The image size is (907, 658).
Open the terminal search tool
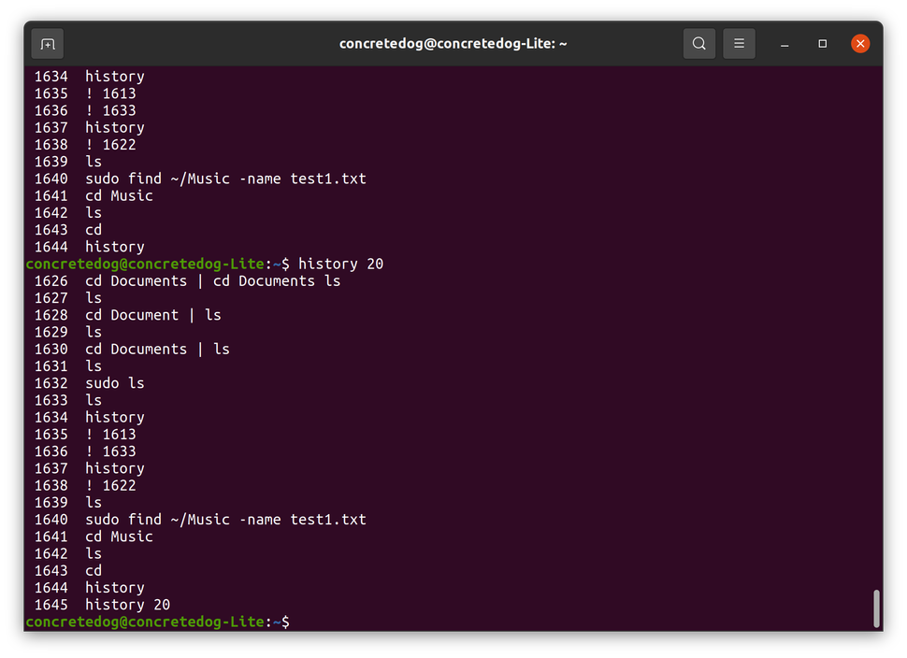point(698,43)
